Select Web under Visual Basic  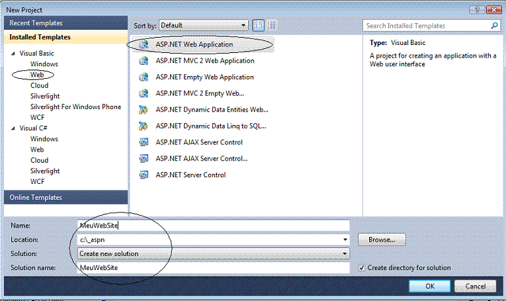pos(37,75)
